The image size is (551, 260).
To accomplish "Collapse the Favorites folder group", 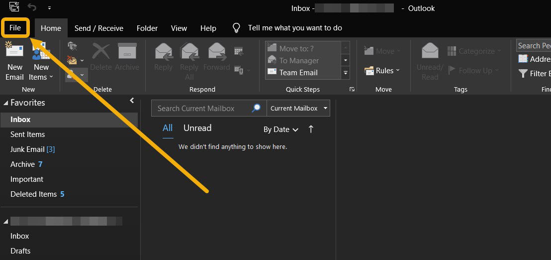I will pyautogui.click(x=6, y=103).
